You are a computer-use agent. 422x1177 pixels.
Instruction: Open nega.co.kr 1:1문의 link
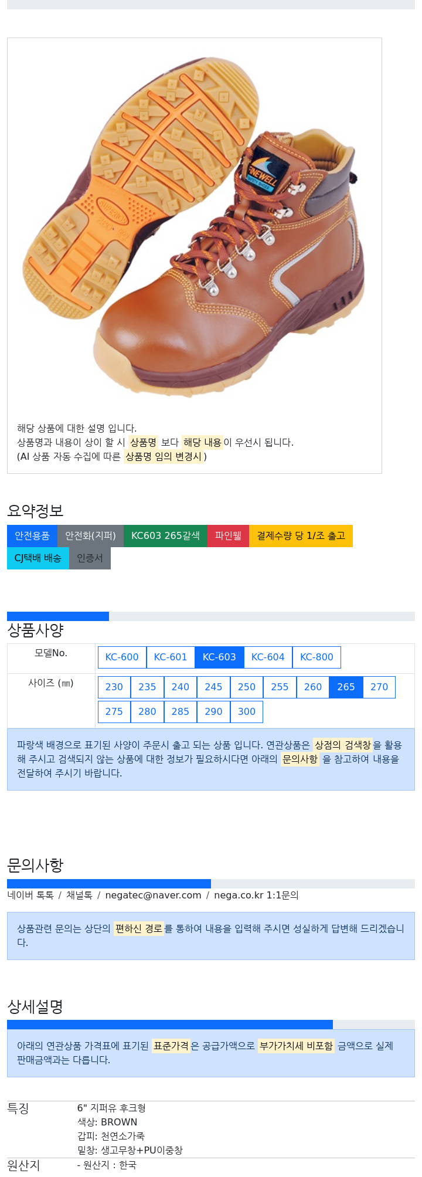point(256,896)
